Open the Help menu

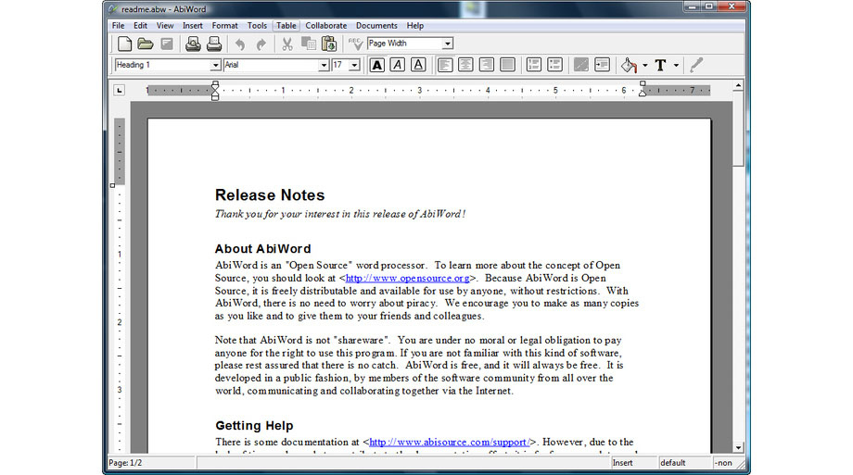(415, 26)
